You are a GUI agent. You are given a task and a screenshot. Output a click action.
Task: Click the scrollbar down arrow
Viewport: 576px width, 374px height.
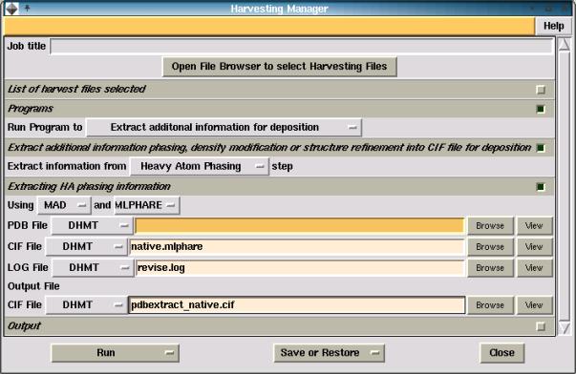565,328
